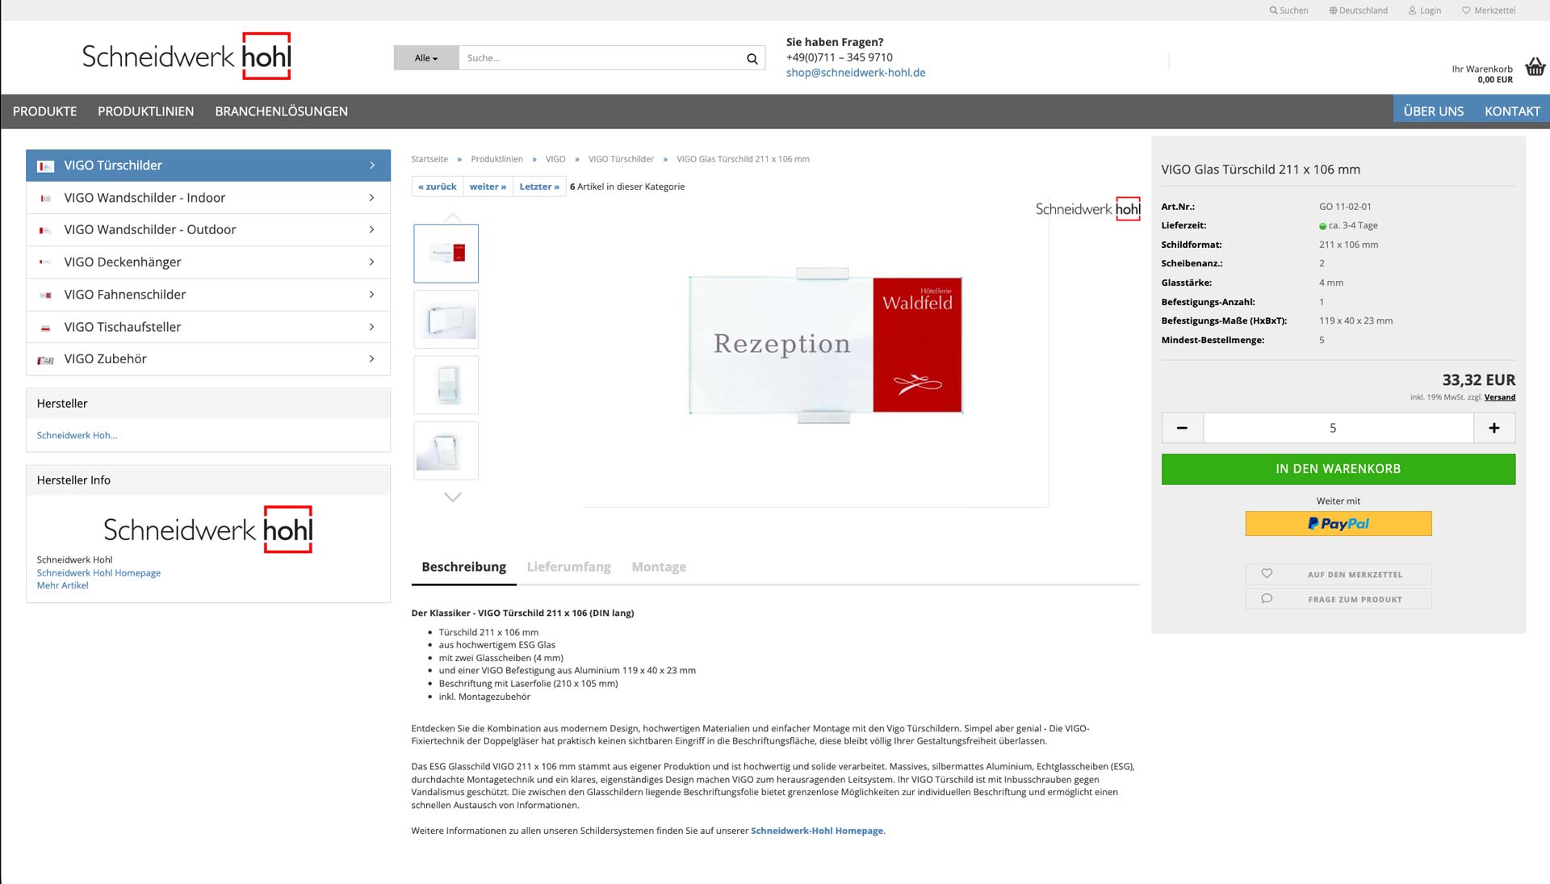Increase quantity with the plus button

(1494, 428)
